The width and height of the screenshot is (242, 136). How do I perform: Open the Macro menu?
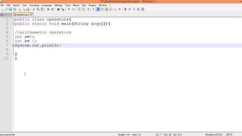click(x=76, y=5)
